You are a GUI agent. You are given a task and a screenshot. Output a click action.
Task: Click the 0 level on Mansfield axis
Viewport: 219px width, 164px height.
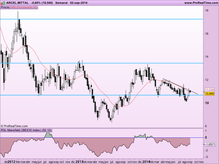206,138
